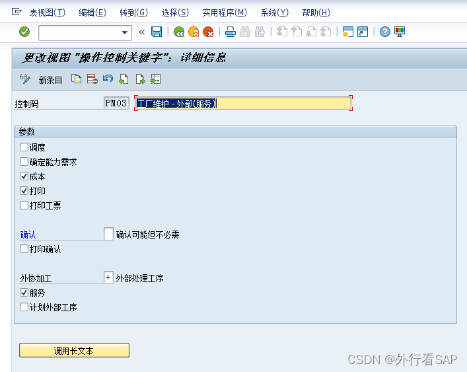Click the red Cancel icon
The height and width of the screenshot is (372, 467).
(208, 32)
